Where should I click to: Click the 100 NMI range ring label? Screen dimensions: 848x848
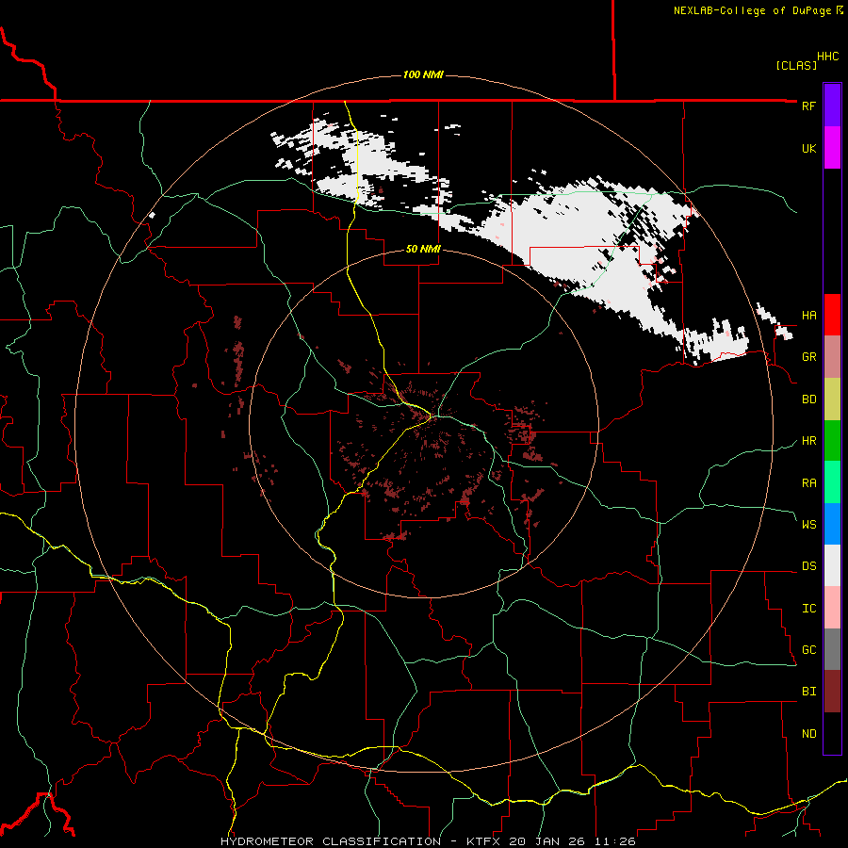click(x=423, y=74)
